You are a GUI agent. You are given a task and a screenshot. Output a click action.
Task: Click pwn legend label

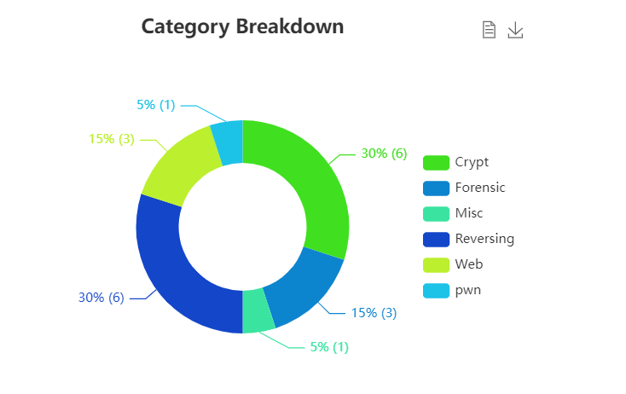[468, 291]
